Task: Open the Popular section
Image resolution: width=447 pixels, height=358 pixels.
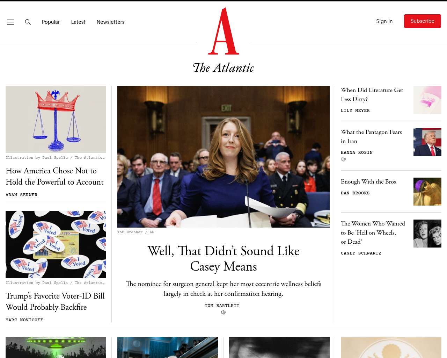Action: click(x=51, y=22)
